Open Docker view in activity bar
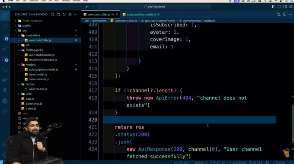 (x=5, y=80)
